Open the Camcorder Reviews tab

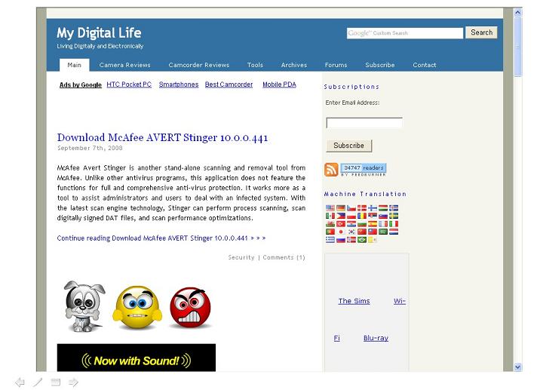tap(198, 65)
